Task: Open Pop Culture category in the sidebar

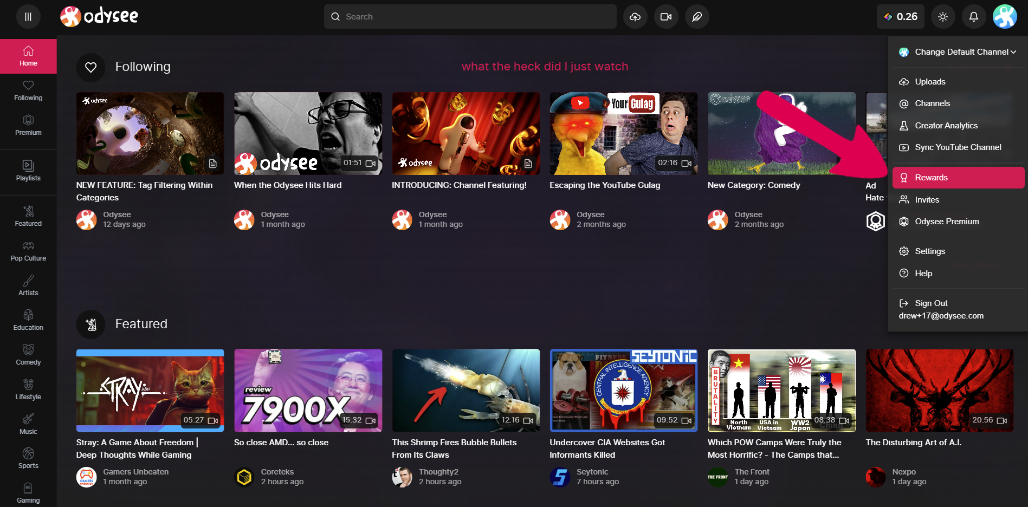Action: [x=28, y=251]
